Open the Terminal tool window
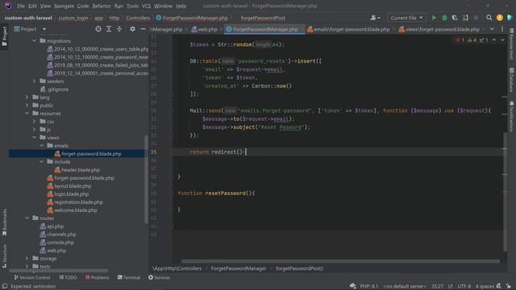The image size is (516, 290). 129,277
